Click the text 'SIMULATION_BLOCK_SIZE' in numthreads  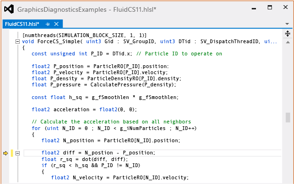[x=91, y=35]
